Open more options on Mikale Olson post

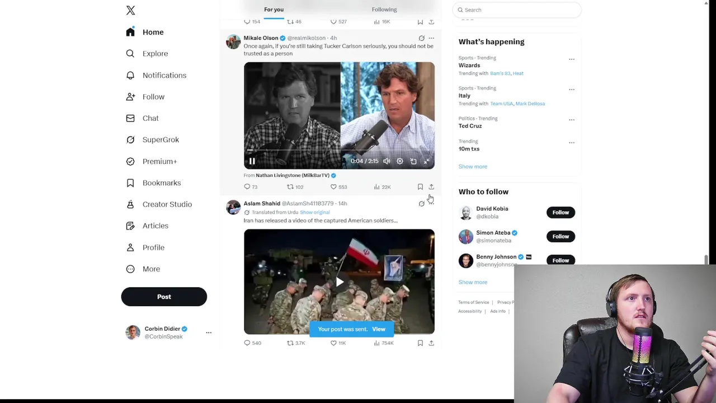pyautogui.click(x=431, y=38)
